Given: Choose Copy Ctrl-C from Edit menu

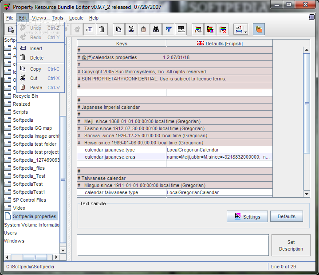Looking at the screenshot, I should (41, 69).
